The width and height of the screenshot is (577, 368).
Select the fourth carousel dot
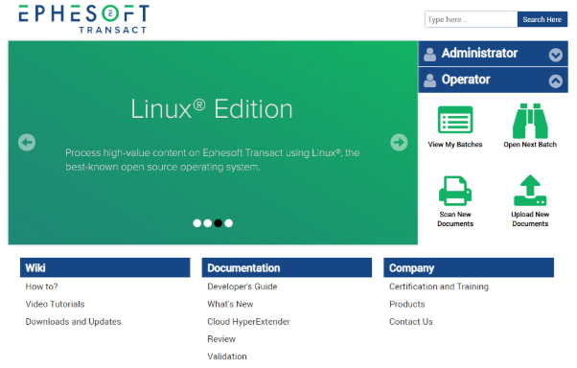click(x=228, y=223)
